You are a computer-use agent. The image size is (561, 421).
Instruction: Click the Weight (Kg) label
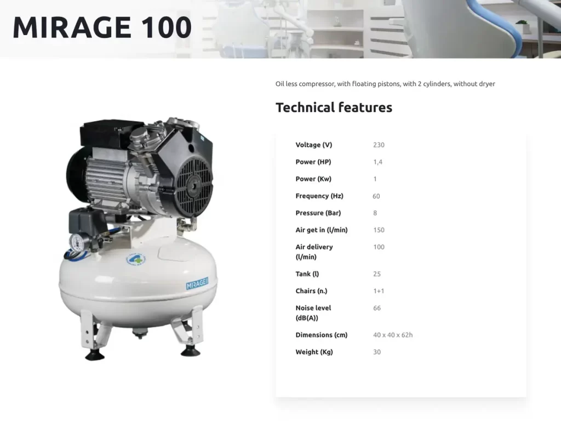point(314,351)
